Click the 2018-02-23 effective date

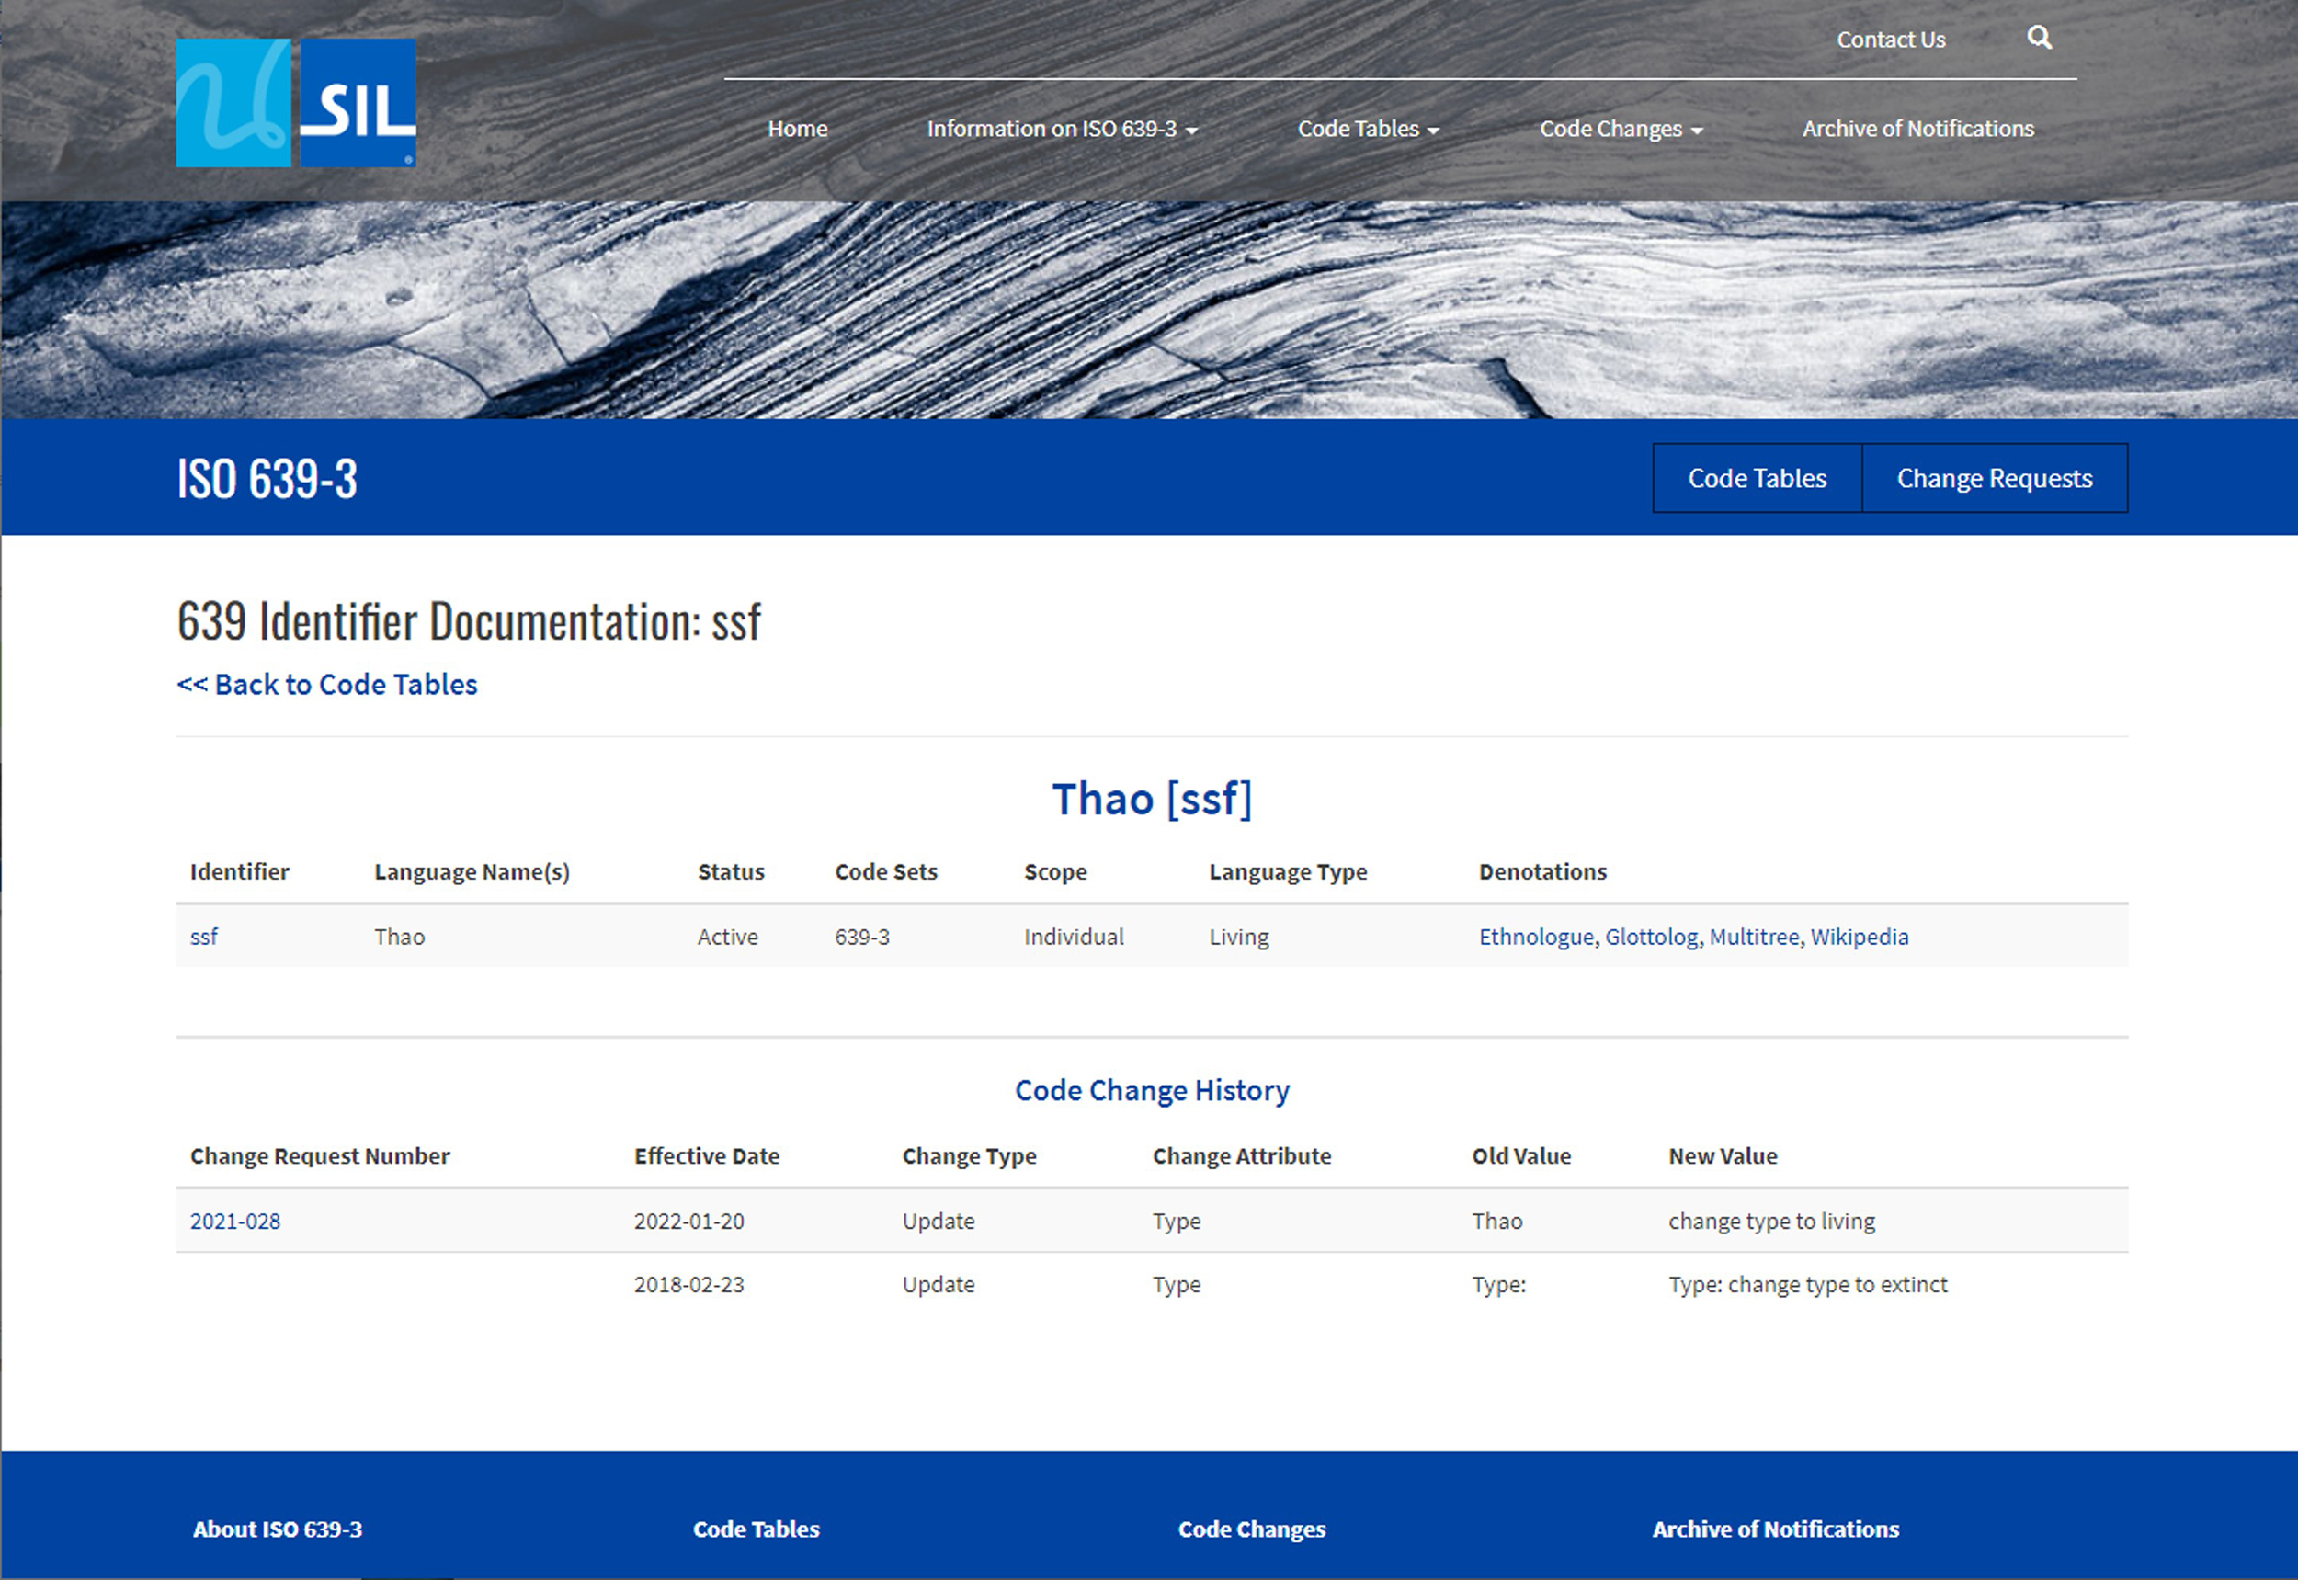coord(689,1285)
